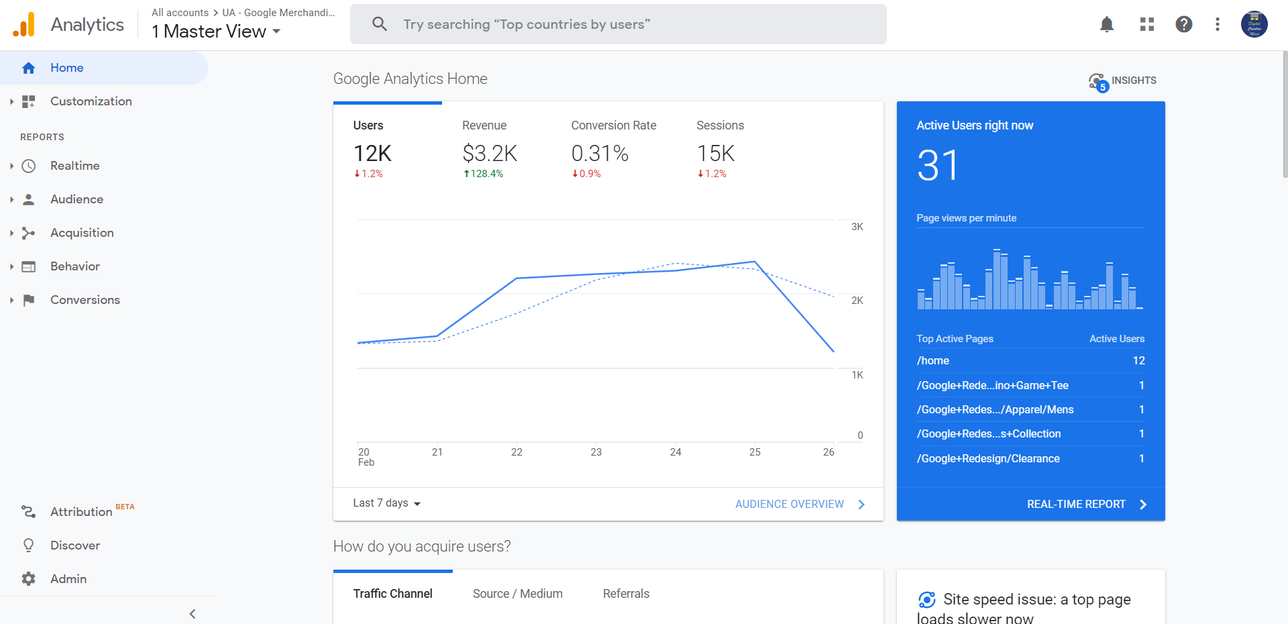Expand the Customization tree arrow

[x=11, y=101]
